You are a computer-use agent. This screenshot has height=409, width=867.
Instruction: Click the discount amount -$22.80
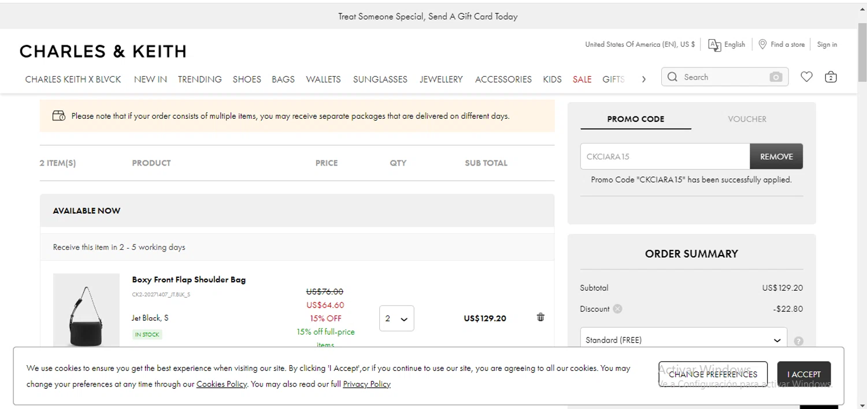[x=788, y=309]
